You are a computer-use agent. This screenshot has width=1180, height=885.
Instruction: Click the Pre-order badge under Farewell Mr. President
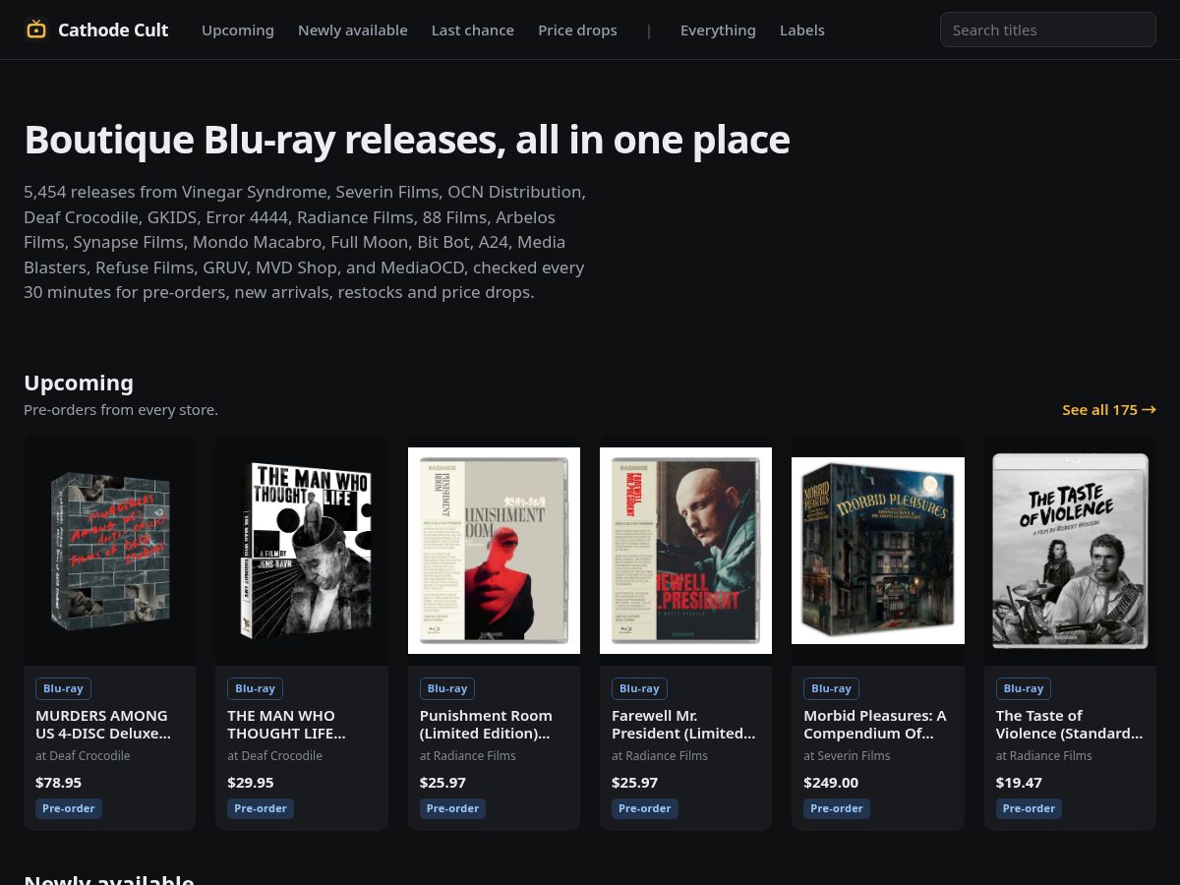[645, 808]
